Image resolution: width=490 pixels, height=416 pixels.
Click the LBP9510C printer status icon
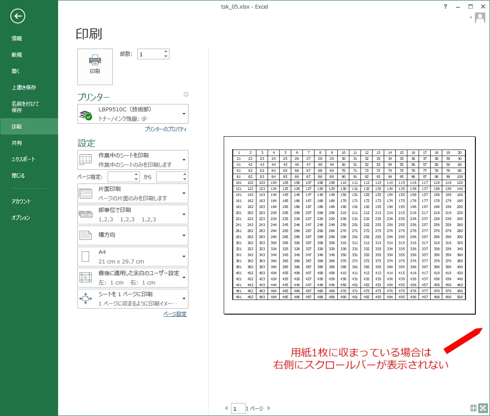point(86,115)
